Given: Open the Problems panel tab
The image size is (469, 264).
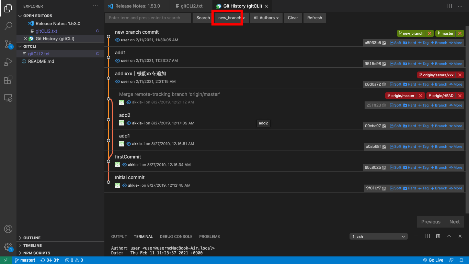Looking at the screenshot, I should click(209, 236).
